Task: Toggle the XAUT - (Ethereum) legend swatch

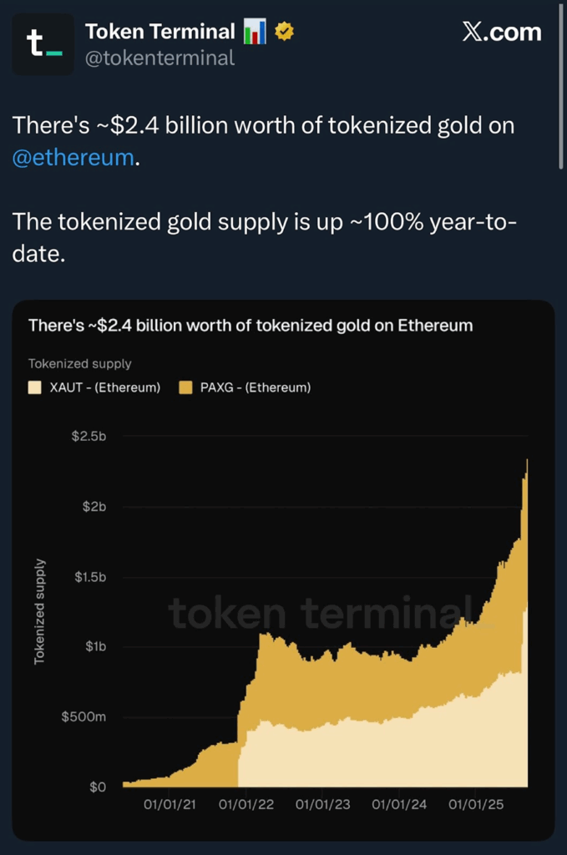Action: (x=35, y=387)
